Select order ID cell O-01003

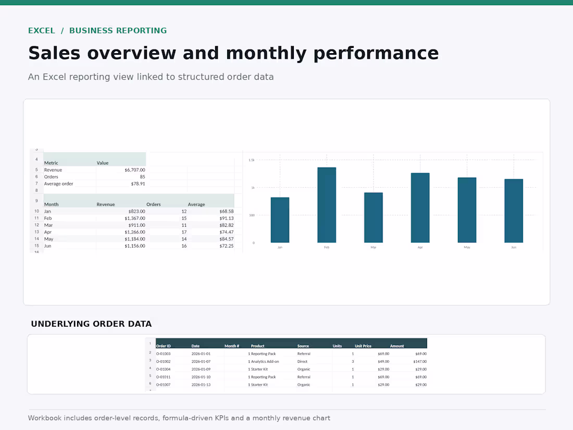tap(173, 354)
